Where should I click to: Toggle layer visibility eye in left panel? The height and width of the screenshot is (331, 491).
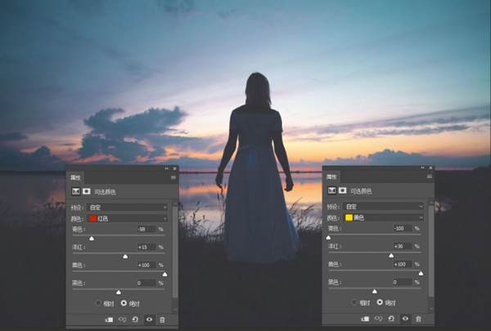[150, 320]
